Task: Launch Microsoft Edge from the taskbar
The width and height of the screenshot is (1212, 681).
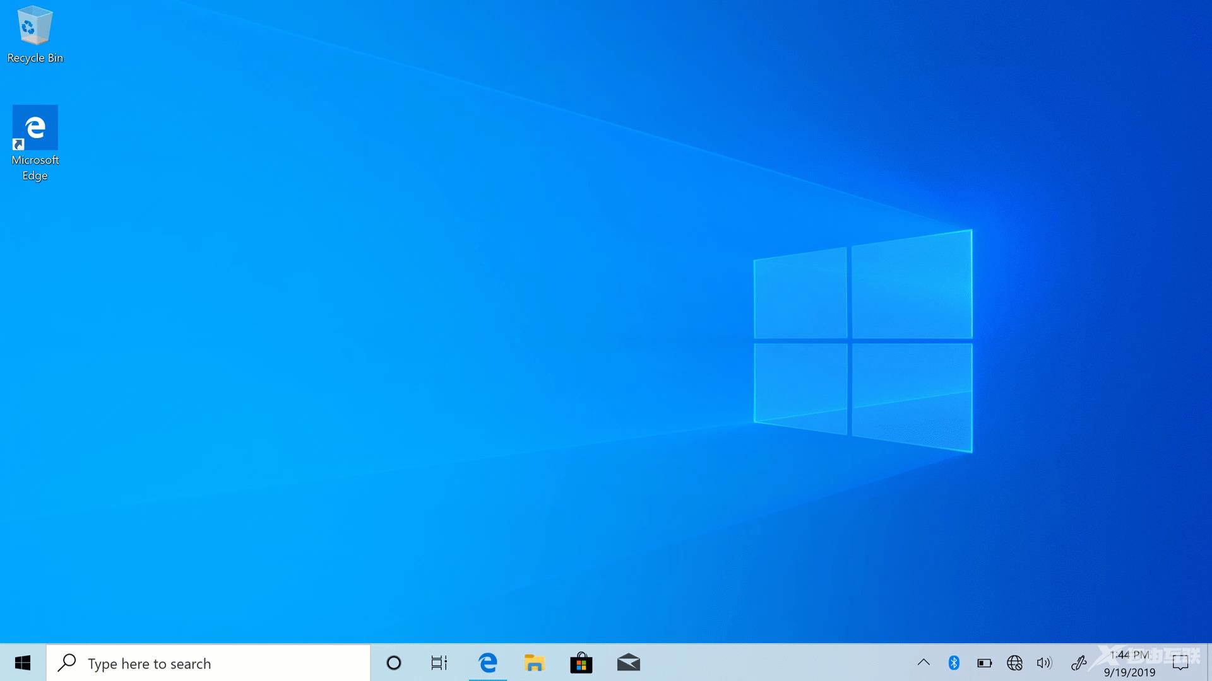Action: point(488,663)
